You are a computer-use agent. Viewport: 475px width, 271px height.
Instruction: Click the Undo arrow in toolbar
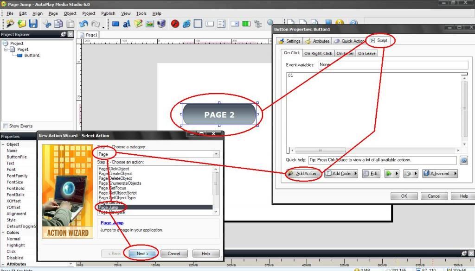(83, 24)
